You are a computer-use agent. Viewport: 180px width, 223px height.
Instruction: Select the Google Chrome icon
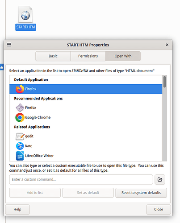(x=20, y=117)
